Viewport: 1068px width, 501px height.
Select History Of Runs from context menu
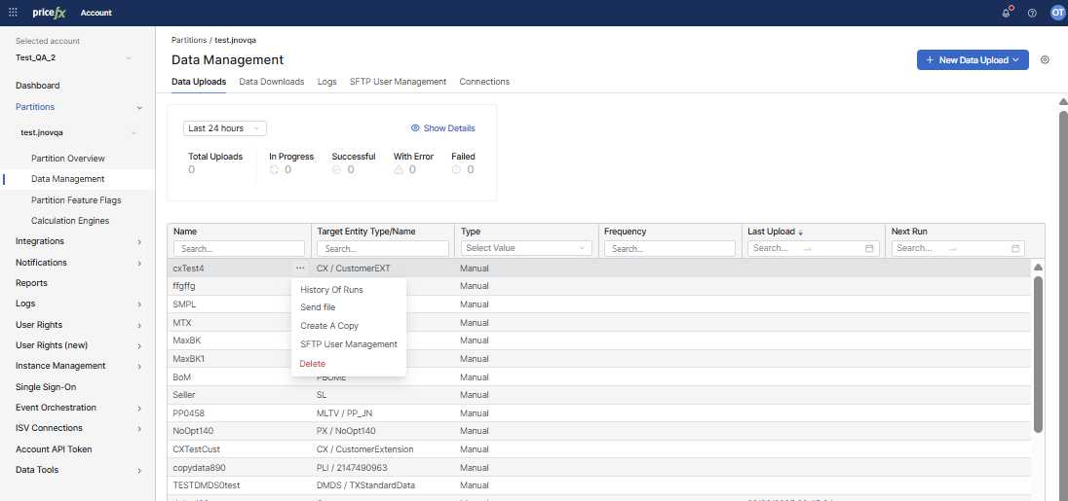(331, 290)
